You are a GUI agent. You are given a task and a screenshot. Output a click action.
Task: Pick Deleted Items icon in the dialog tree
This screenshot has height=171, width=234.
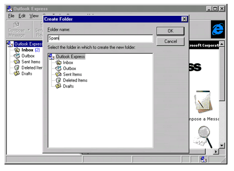(x=58, y=80)
